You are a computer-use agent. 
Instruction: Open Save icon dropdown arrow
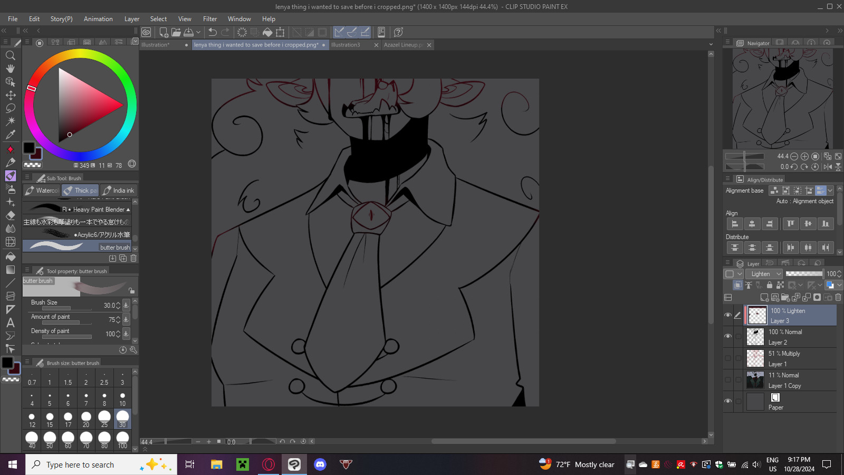click(x=198, y=32)
